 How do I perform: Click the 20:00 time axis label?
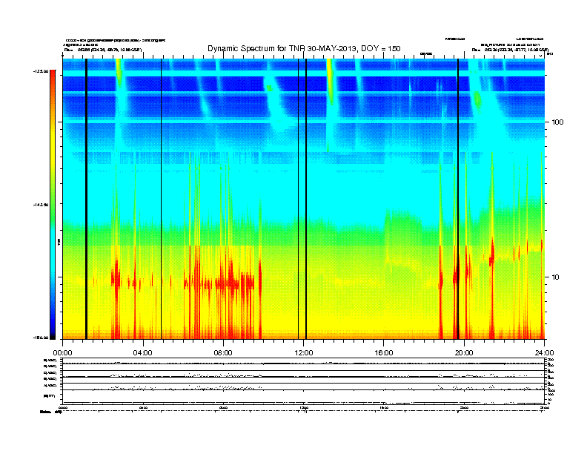click(x=464, y=353)
